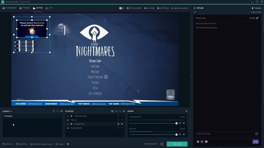
Task: Send message with purple Chat button
Action: [256, 141]
